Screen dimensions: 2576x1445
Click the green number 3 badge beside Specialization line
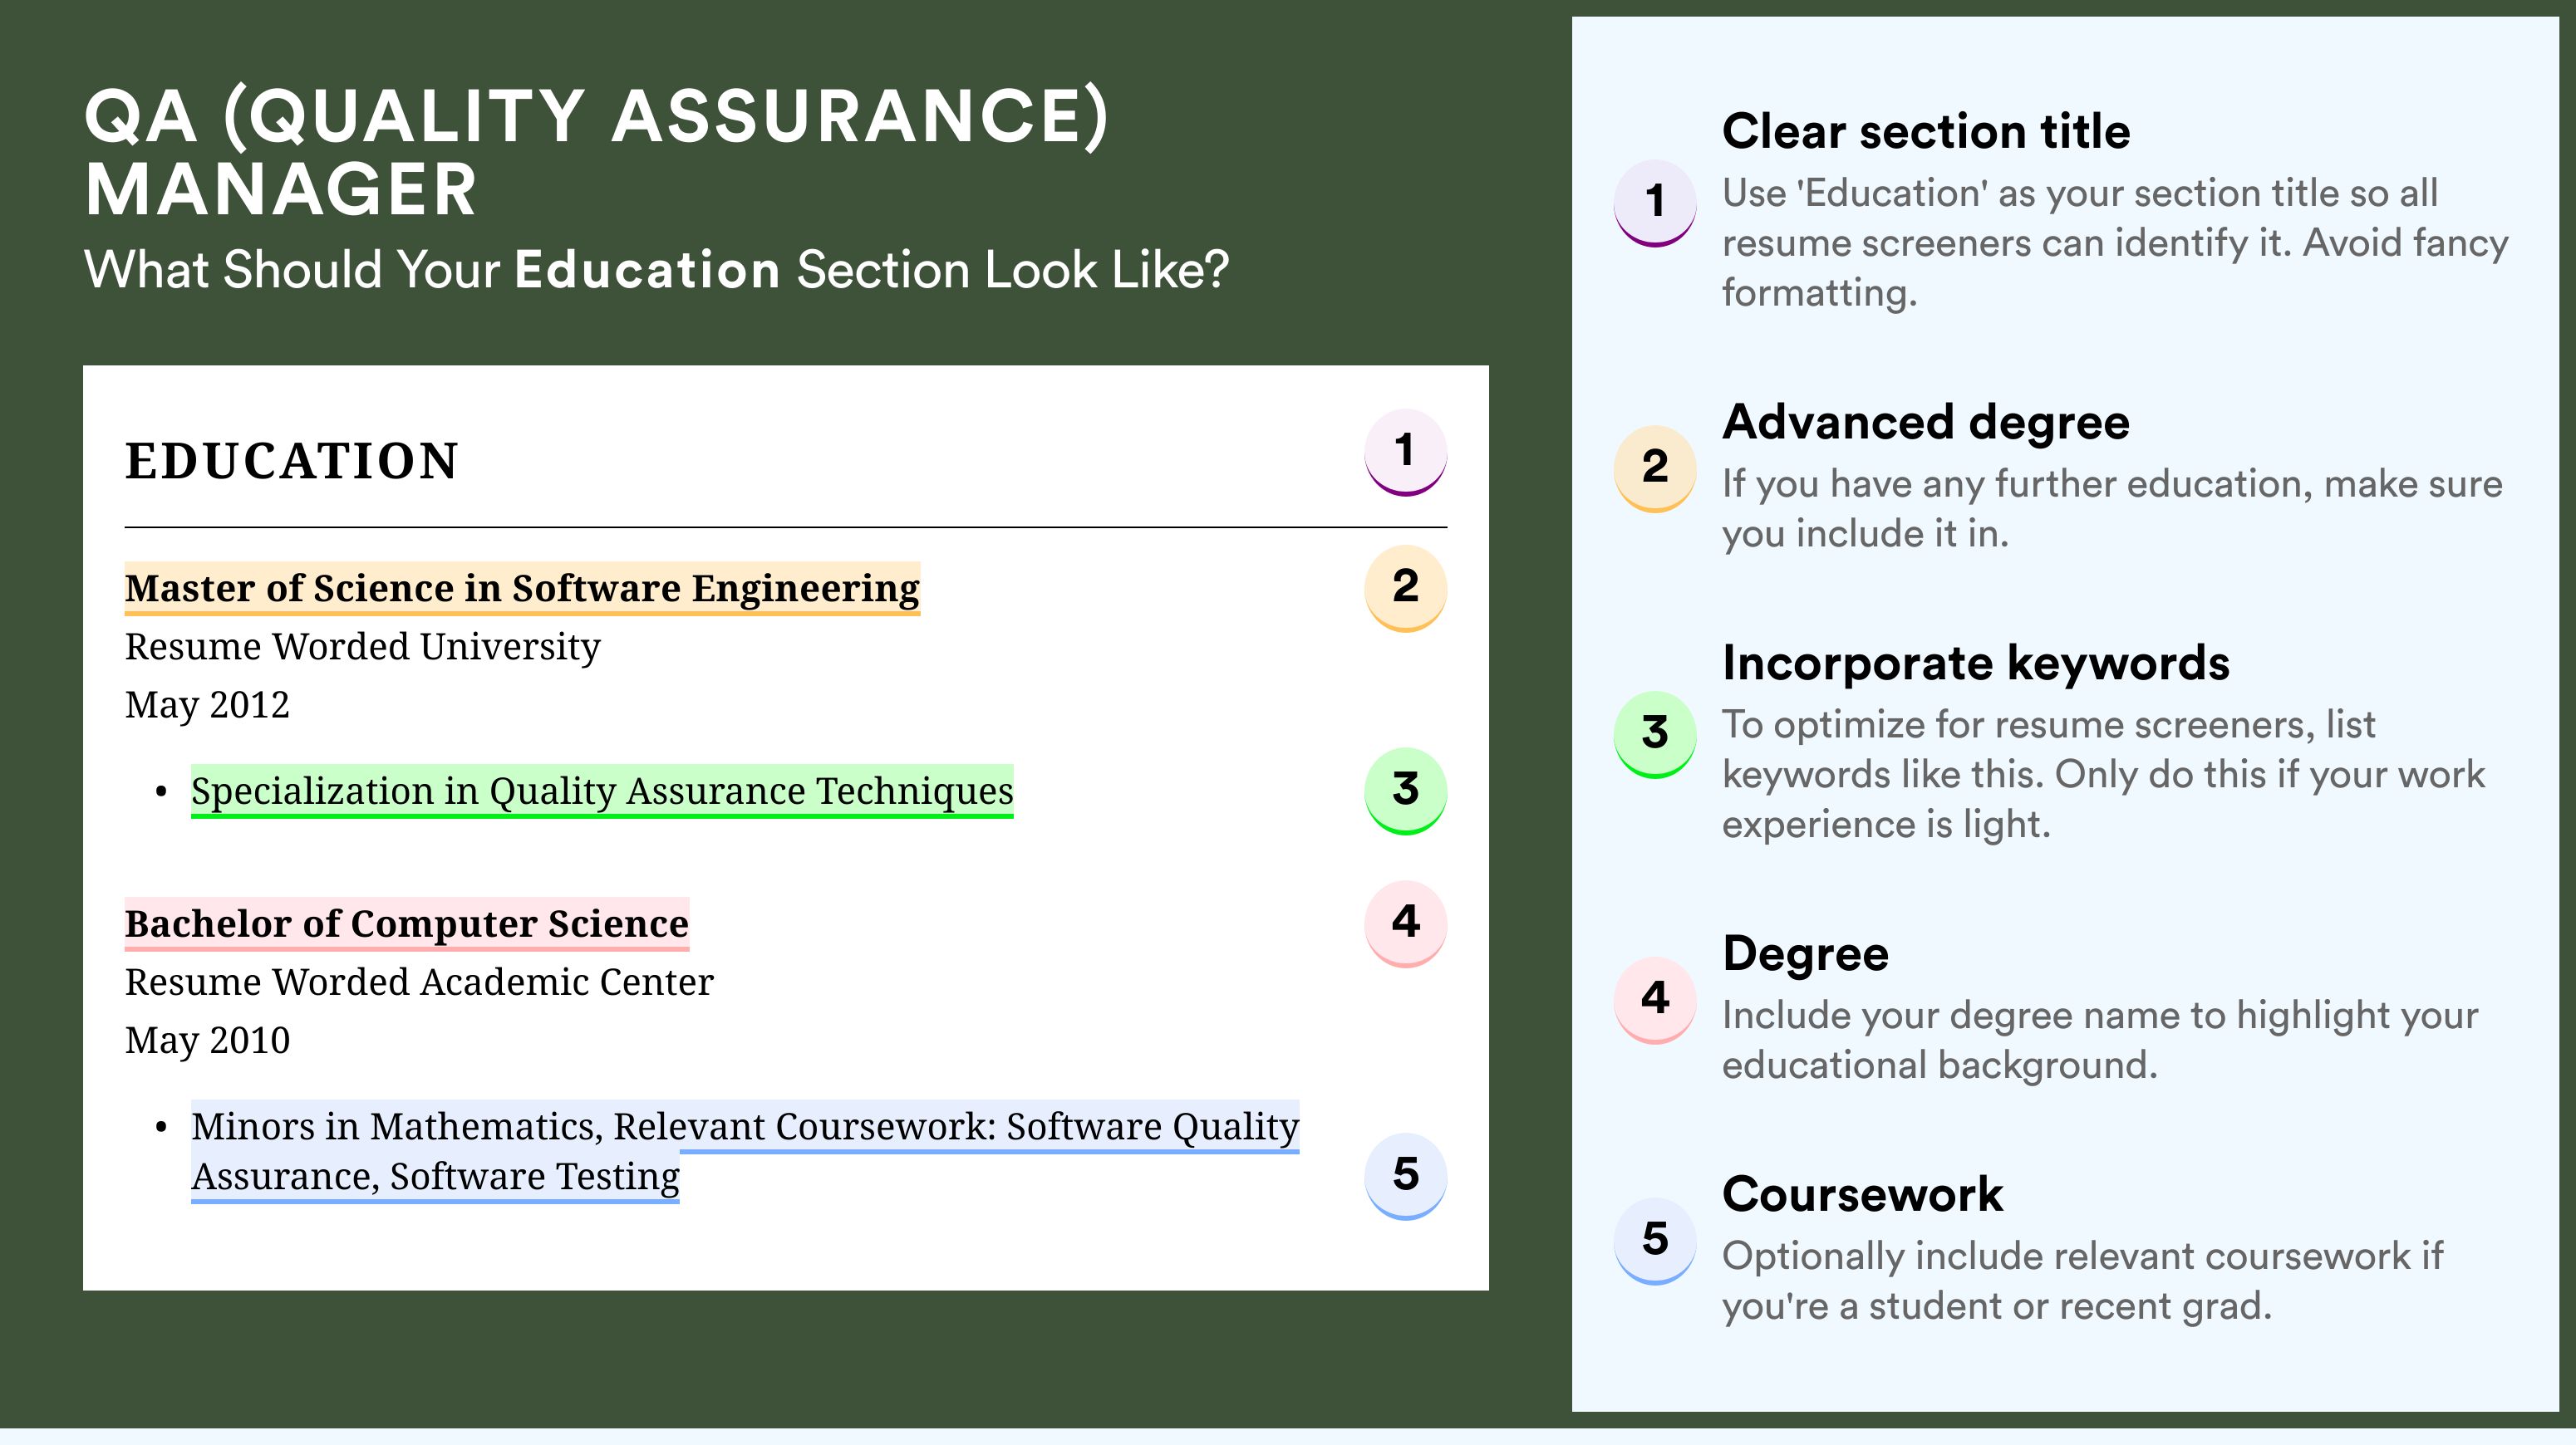coord(1405,791)
